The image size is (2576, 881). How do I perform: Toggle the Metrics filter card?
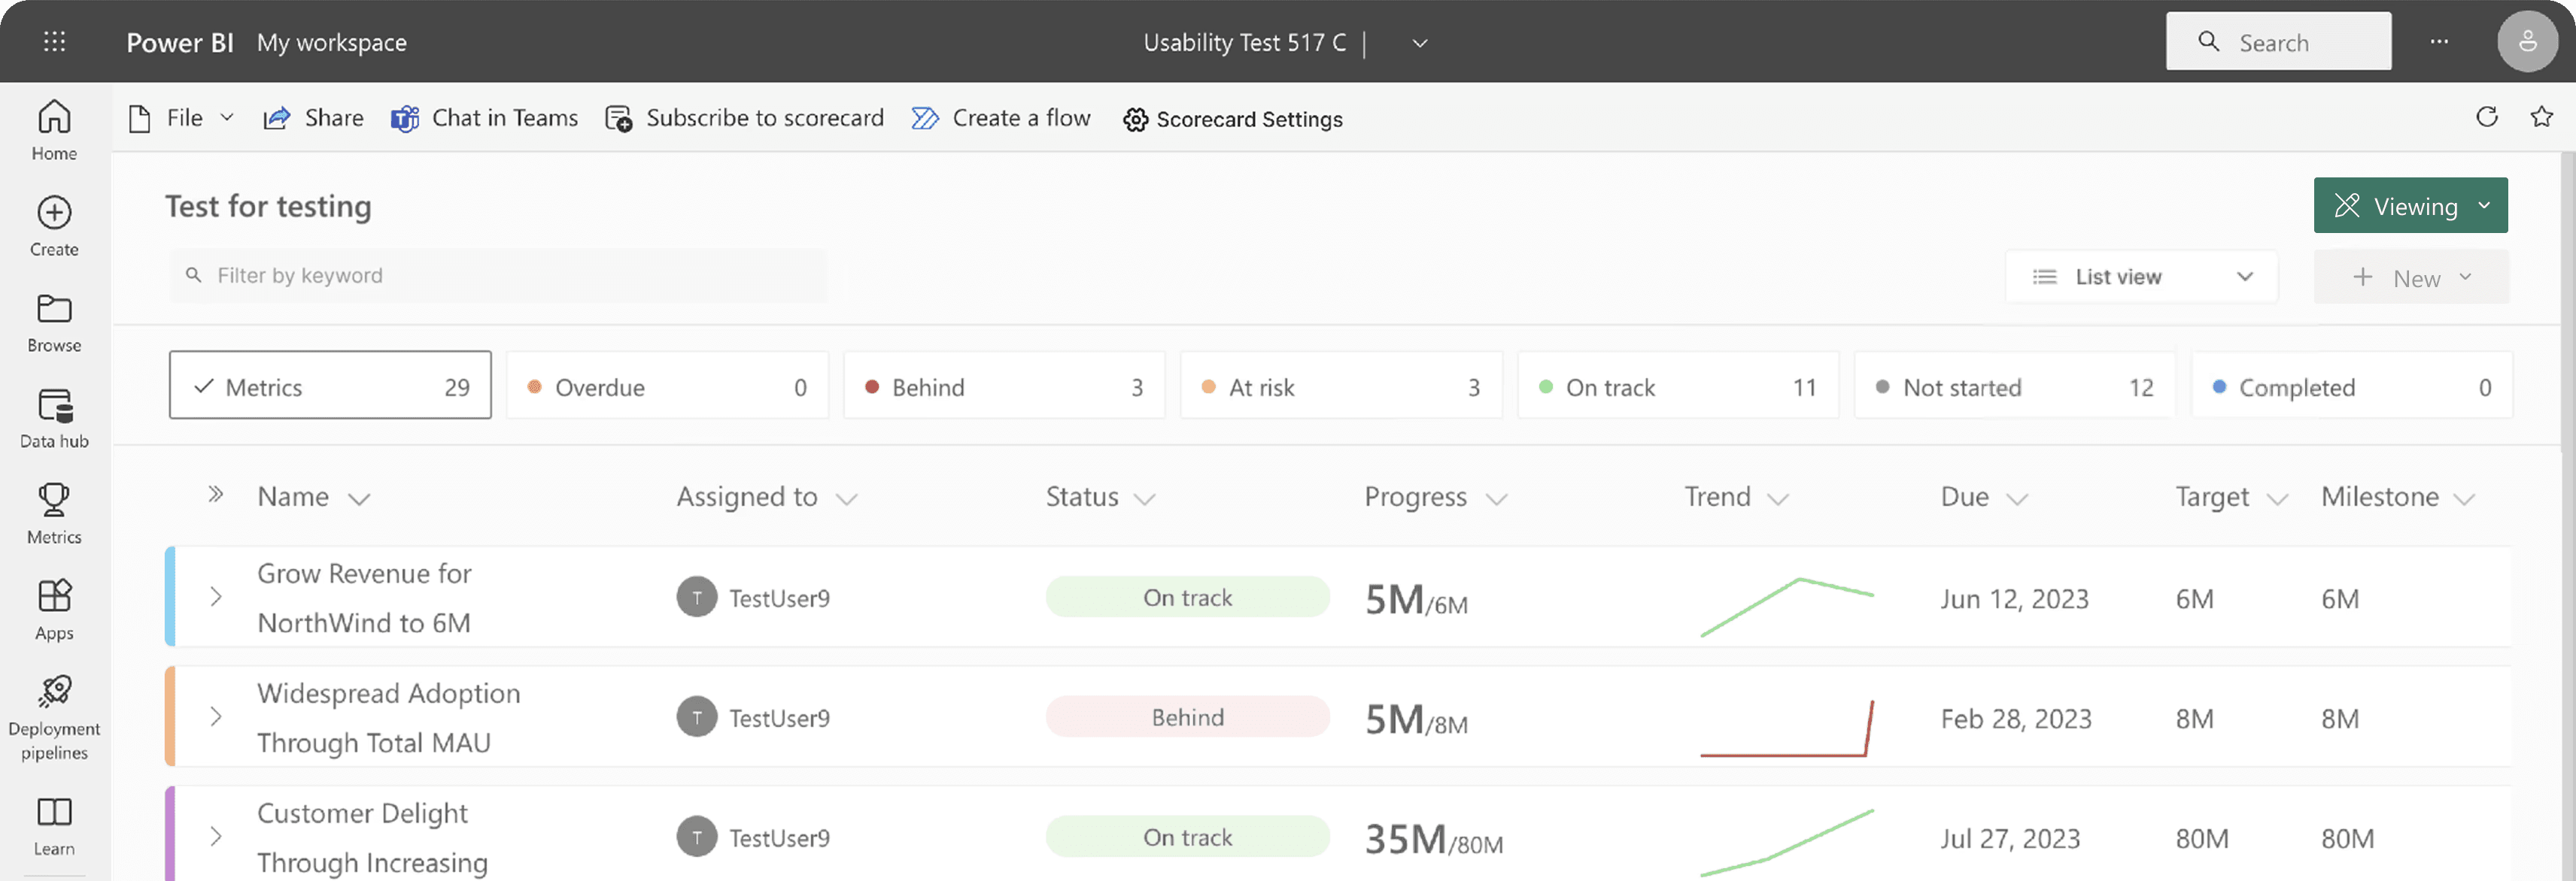click(x=330, y=386)
